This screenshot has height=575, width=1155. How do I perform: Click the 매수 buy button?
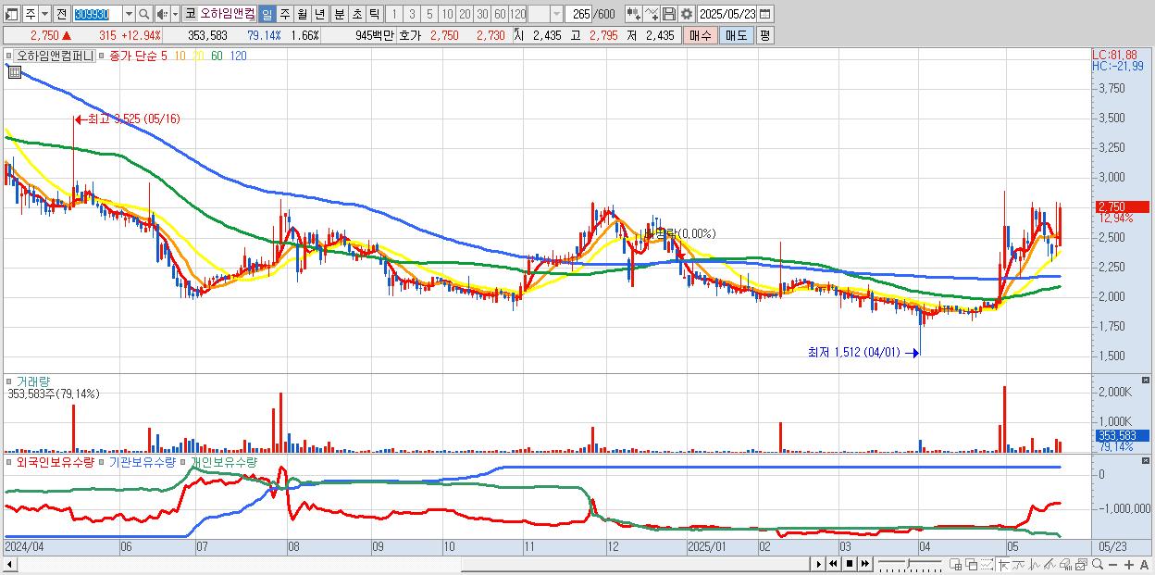tap(701, 35)
